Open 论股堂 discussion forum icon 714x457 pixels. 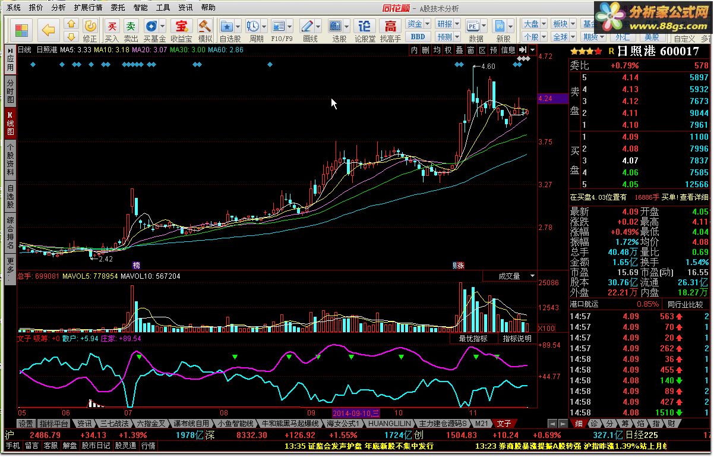pos(365,30)
